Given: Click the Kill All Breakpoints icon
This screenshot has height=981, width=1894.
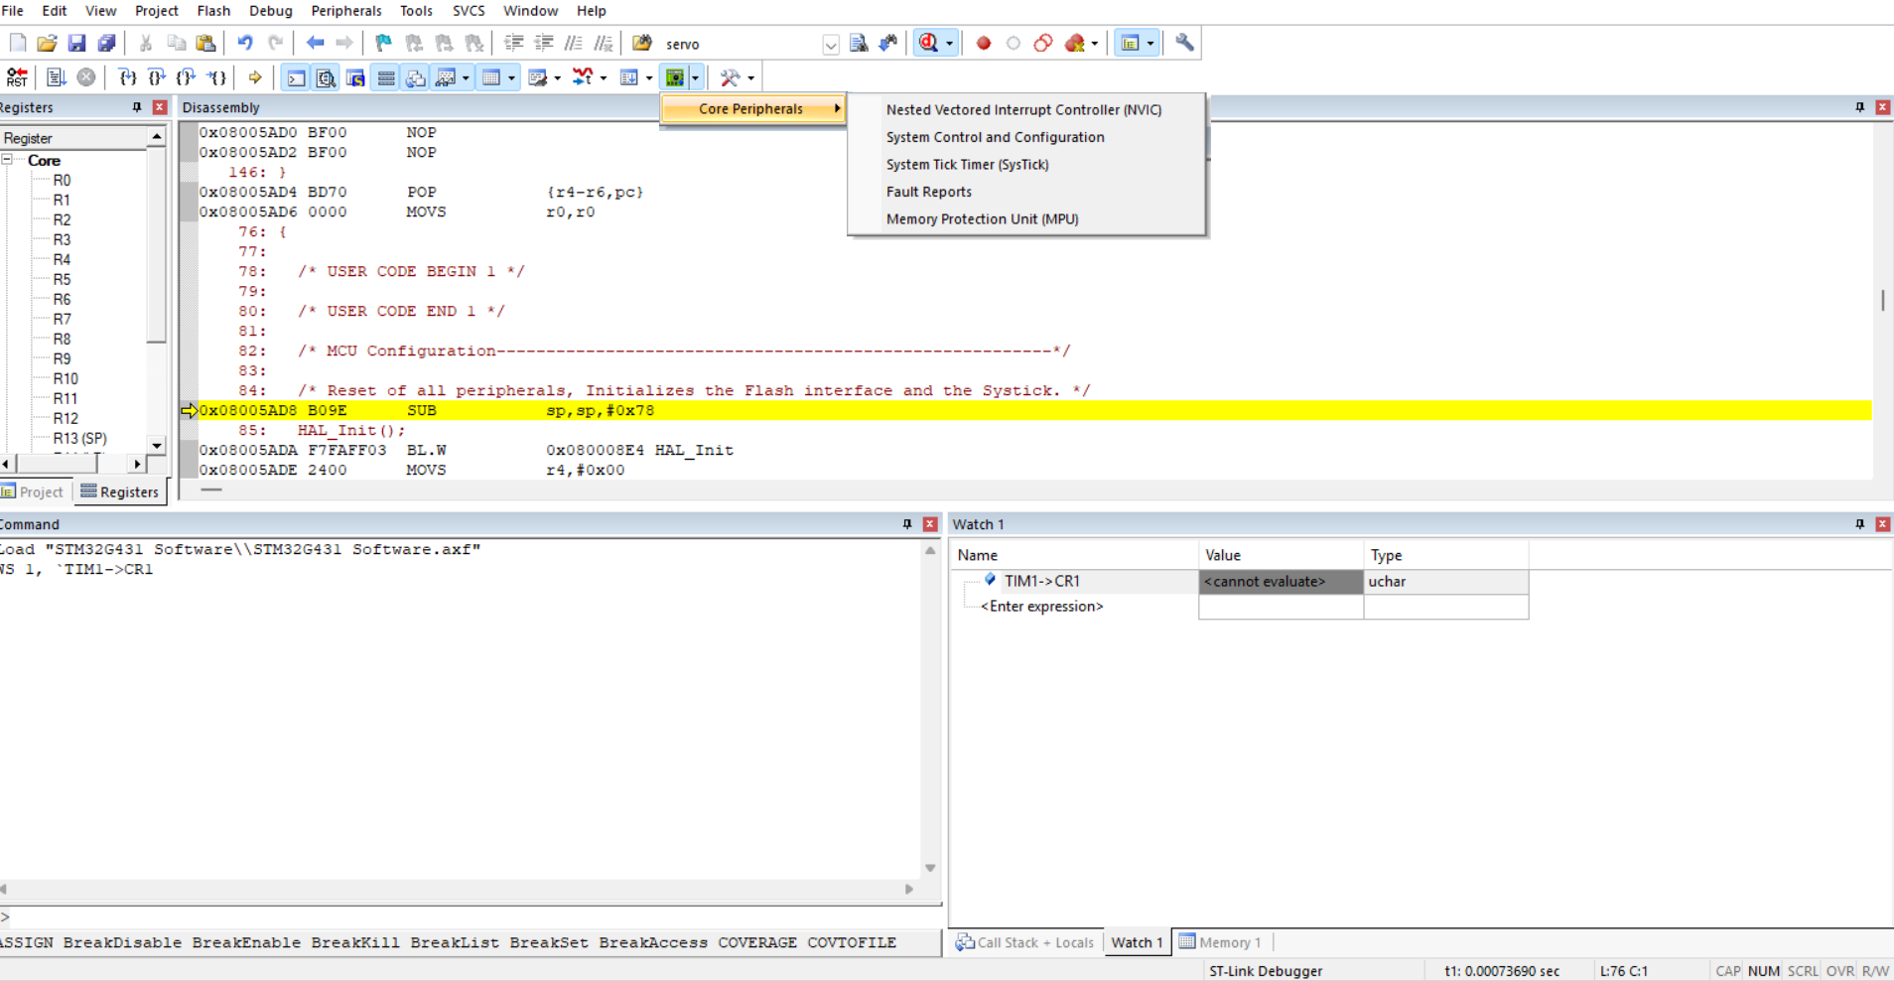Looking at the screenshot, I should pos(1075,44).
